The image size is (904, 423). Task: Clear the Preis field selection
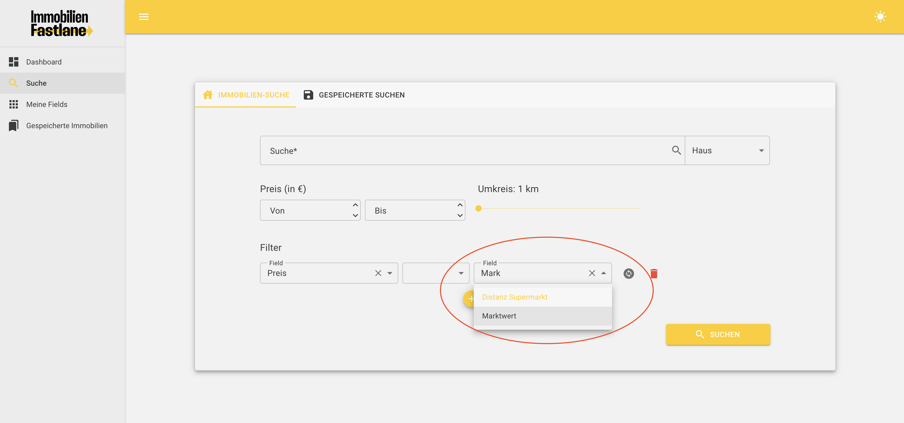point(378,273)
